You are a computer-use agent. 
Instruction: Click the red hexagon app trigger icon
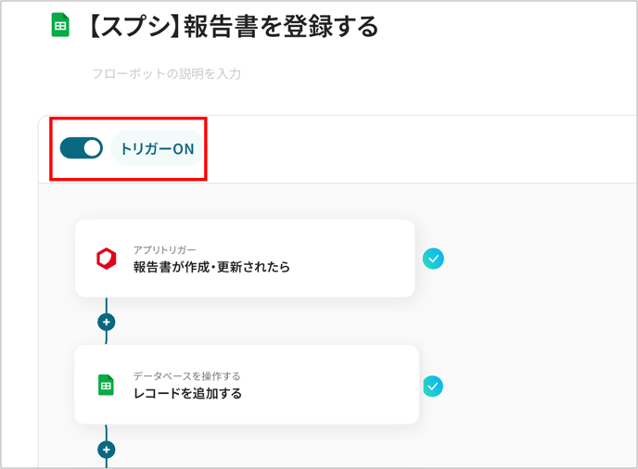point(107,259)
